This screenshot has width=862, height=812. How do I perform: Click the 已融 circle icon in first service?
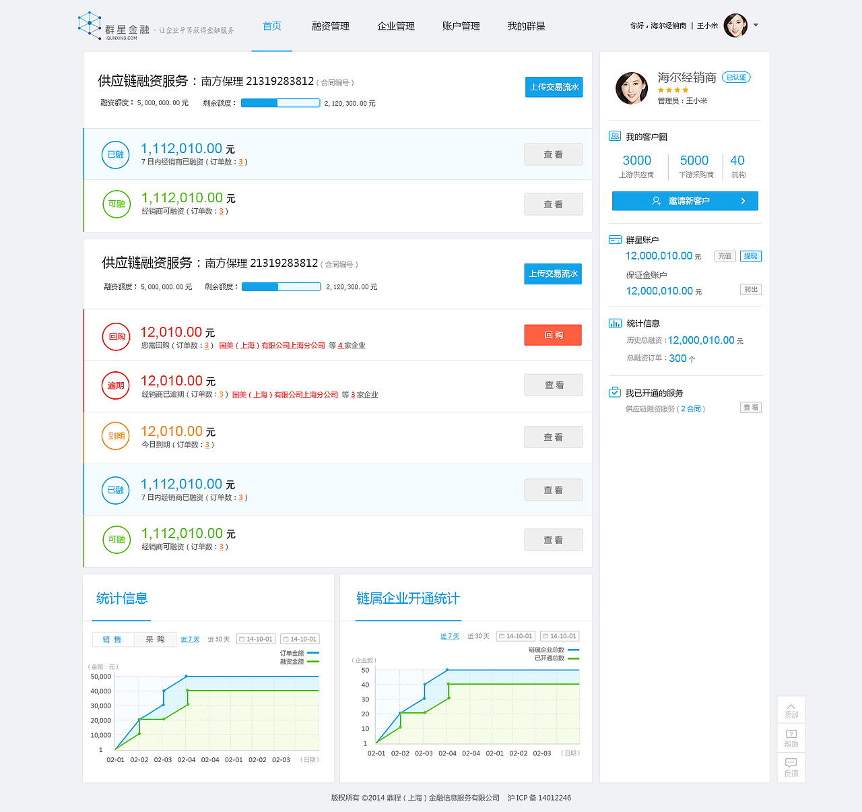(x=115, y=154)
